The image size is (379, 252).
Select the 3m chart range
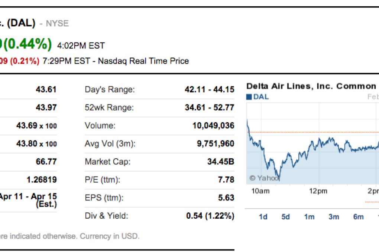click(x=333, y=216)
